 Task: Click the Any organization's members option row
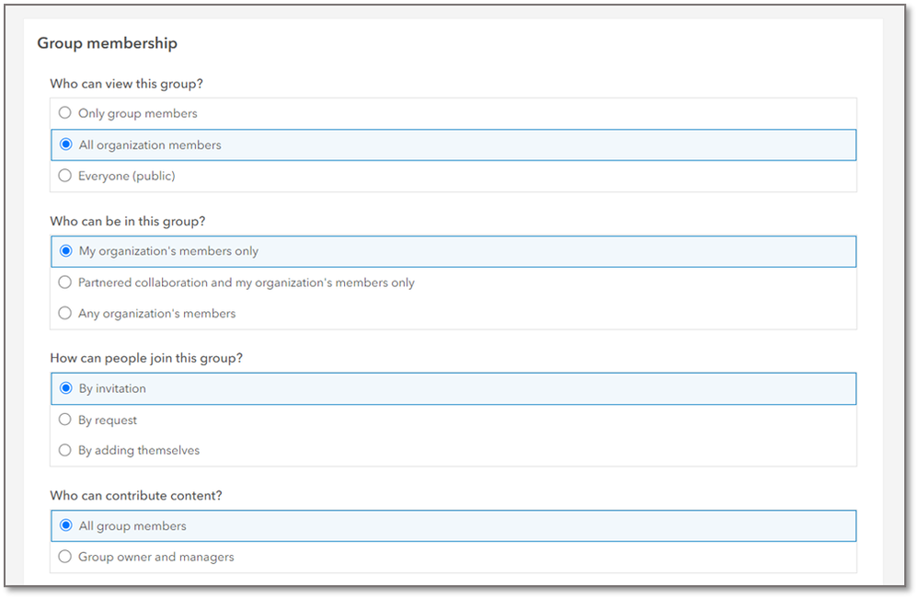coord(368,313)
